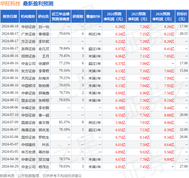Screen dimensions: 189x178
Task: Select institution 天风证券
Action: tap(28, 78)
